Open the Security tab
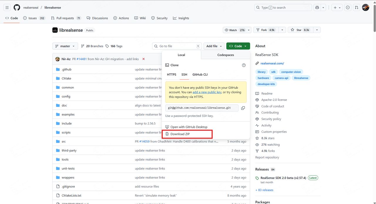This screenshot has width=376, height=204. 159,18
